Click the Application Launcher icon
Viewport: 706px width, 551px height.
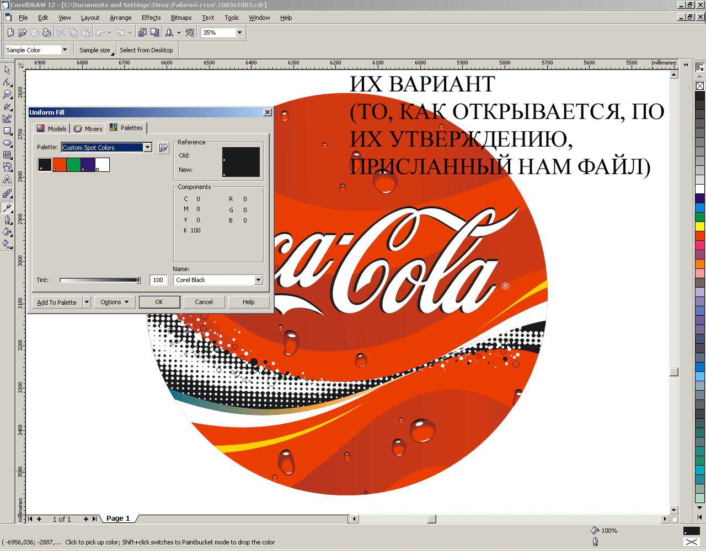[169, 33]
